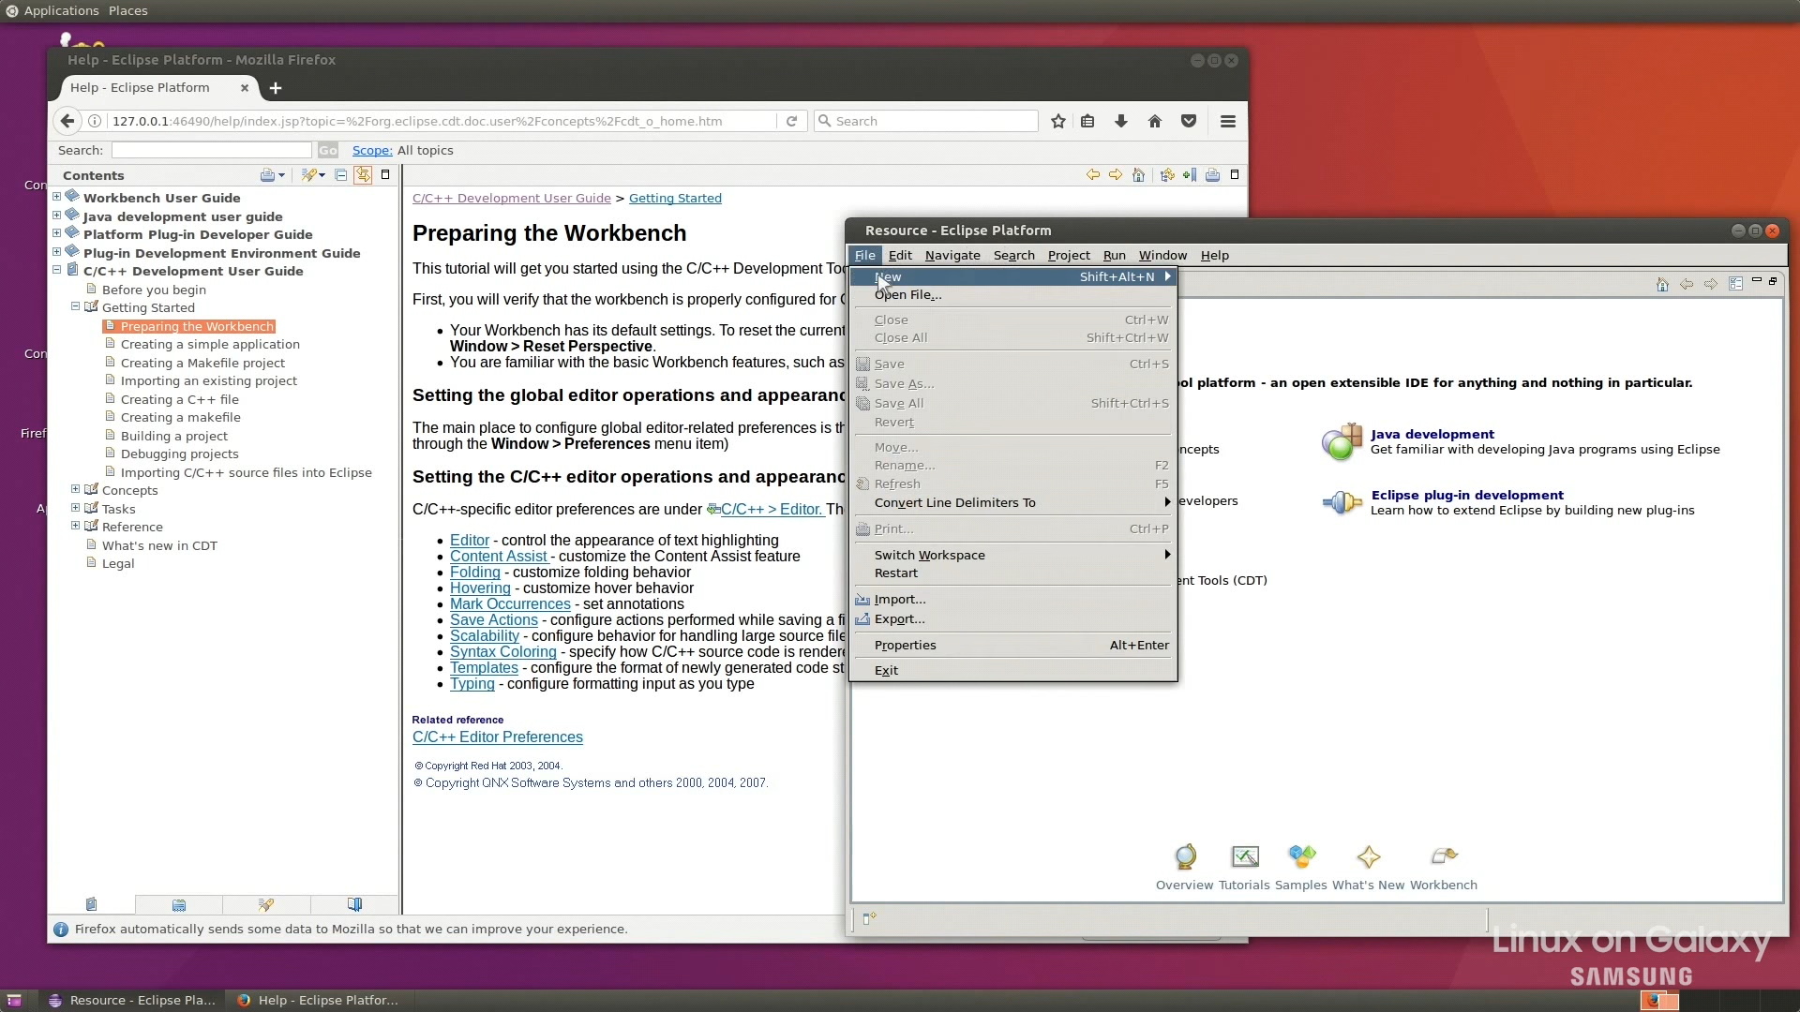Expand Platform Plug-in Developer Guide node
Viewport: 1800px width, 1012px height.
[x=57, y=233]
